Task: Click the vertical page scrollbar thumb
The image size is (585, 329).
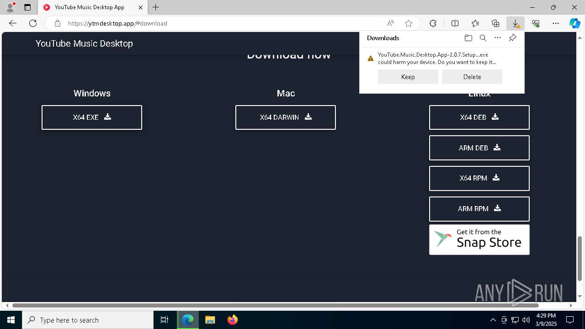Action: coord(580,258)
